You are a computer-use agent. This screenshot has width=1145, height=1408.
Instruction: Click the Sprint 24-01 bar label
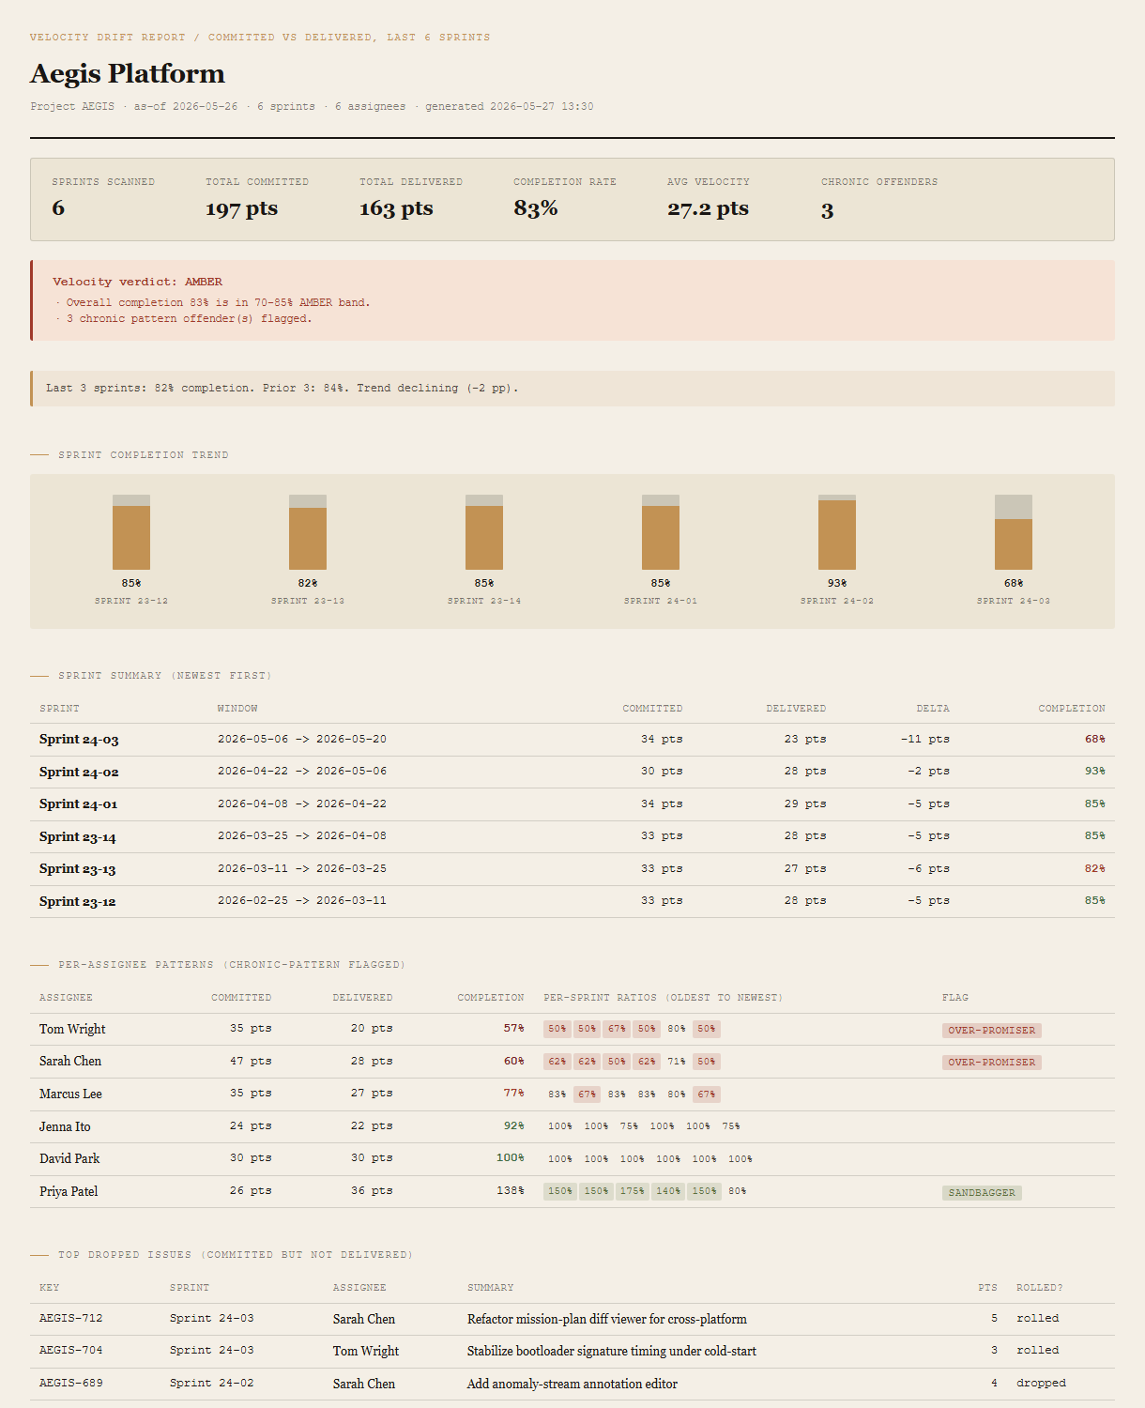click(661, 601)
